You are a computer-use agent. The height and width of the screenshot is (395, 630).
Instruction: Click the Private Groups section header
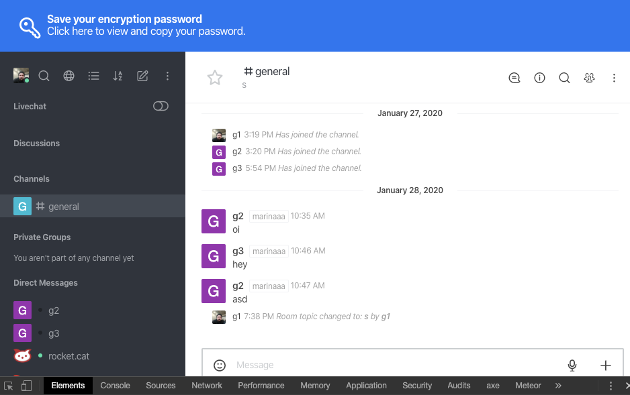point(42,237)
